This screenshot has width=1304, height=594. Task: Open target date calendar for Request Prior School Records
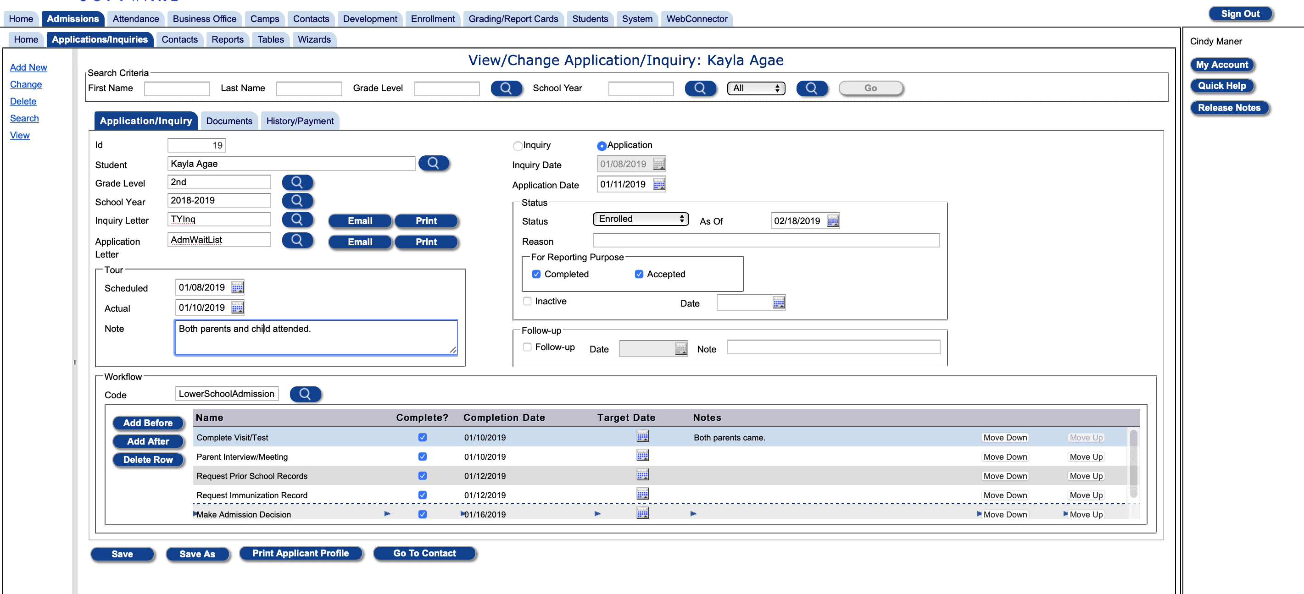click(x=642, y=474)
